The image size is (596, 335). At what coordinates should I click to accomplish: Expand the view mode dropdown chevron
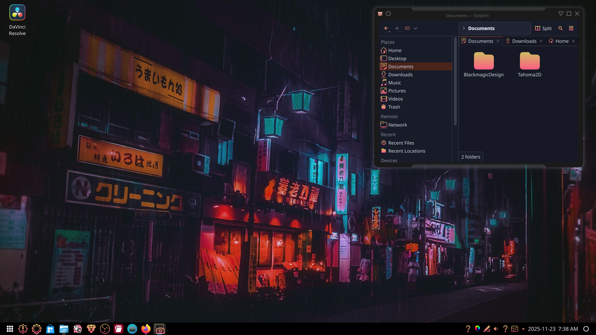pyautogui.click(x=416, y=28)
